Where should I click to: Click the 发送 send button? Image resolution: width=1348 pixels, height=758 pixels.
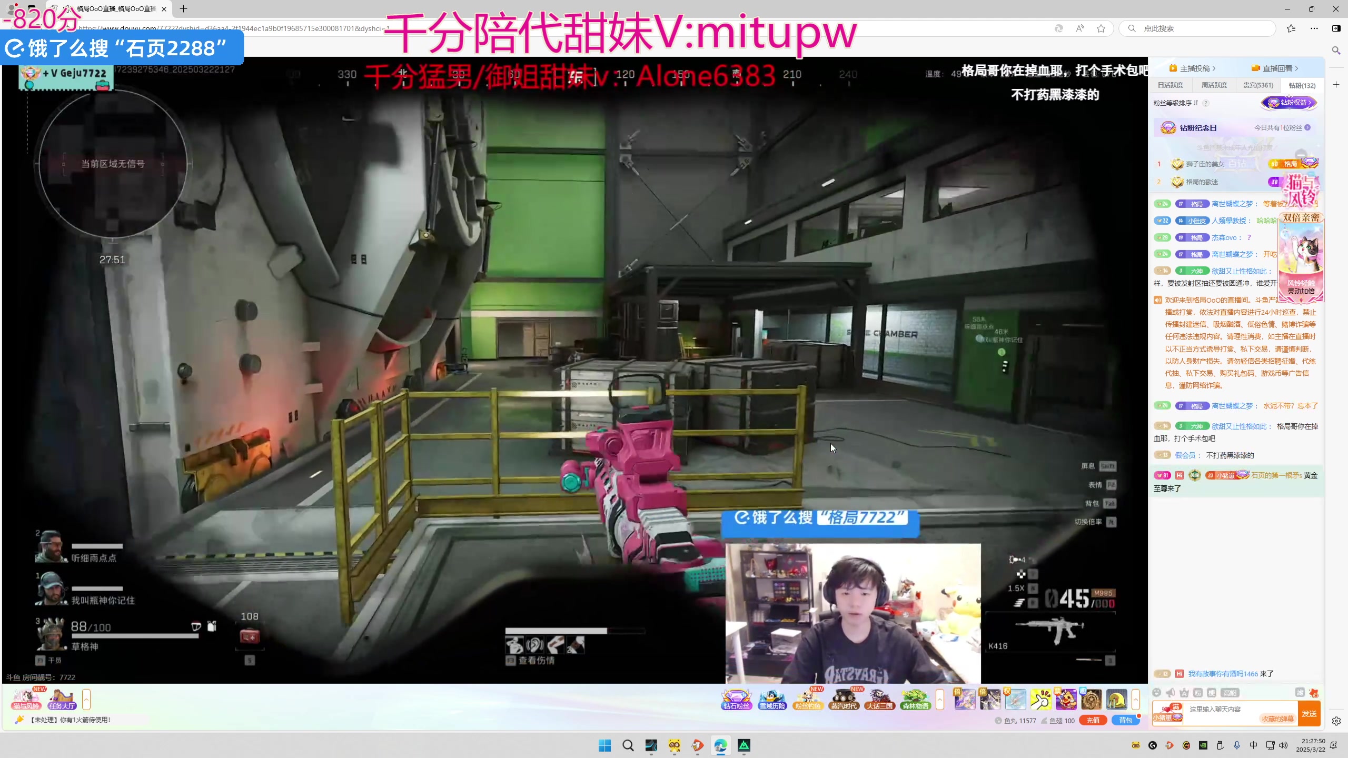[x=1309, y=714]
